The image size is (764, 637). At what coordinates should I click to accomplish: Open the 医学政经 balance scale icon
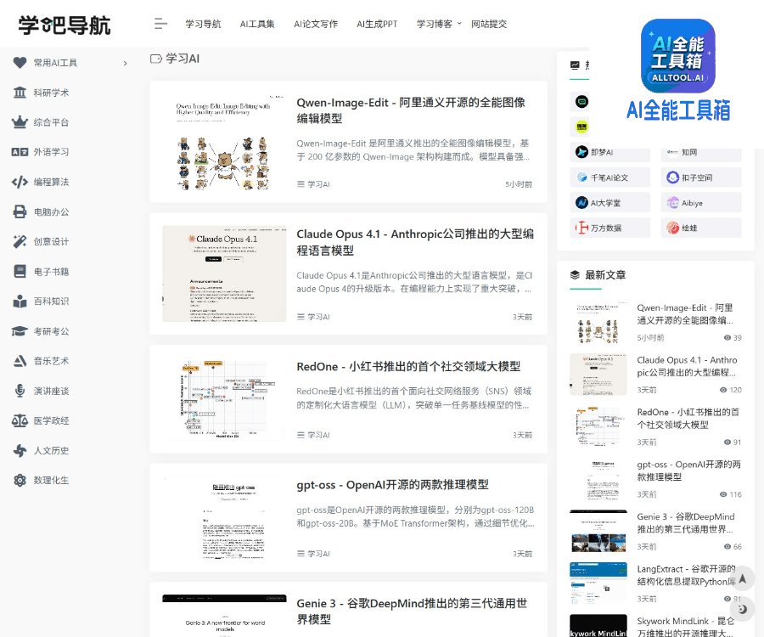point(20,420)
